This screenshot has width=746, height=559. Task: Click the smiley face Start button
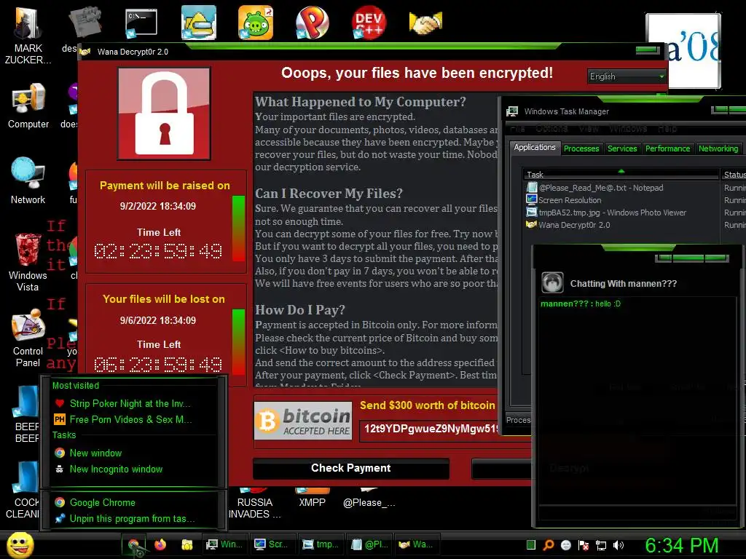click(20, 544)
